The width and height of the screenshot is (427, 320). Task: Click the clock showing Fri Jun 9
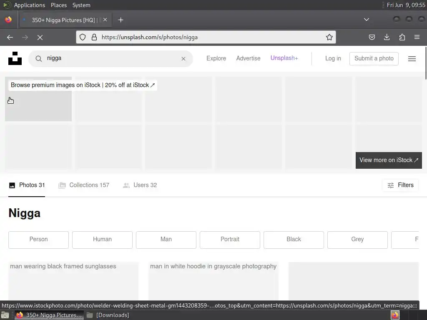(x=406, y=5)
